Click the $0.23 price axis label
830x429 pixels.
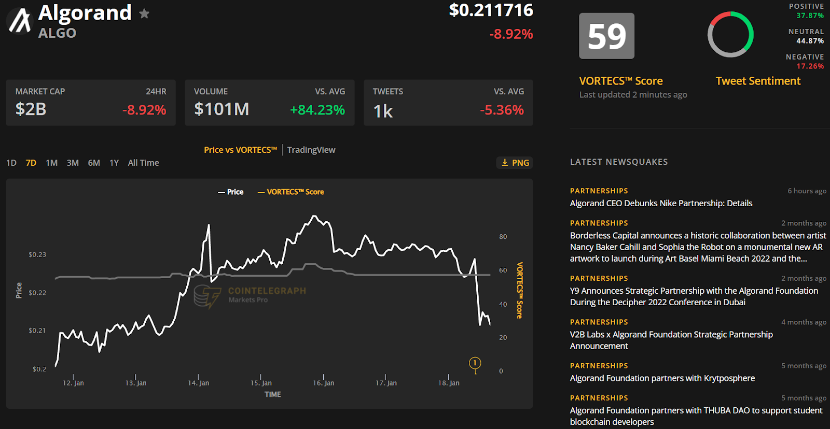click(37, 254)
